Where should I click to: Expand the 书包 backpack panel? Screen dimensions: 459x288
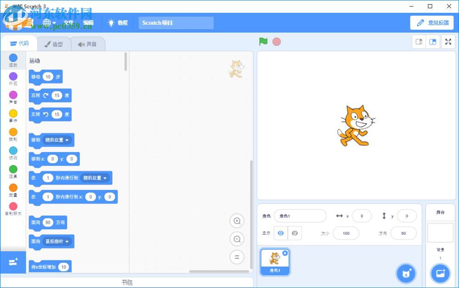coord(128,282)
